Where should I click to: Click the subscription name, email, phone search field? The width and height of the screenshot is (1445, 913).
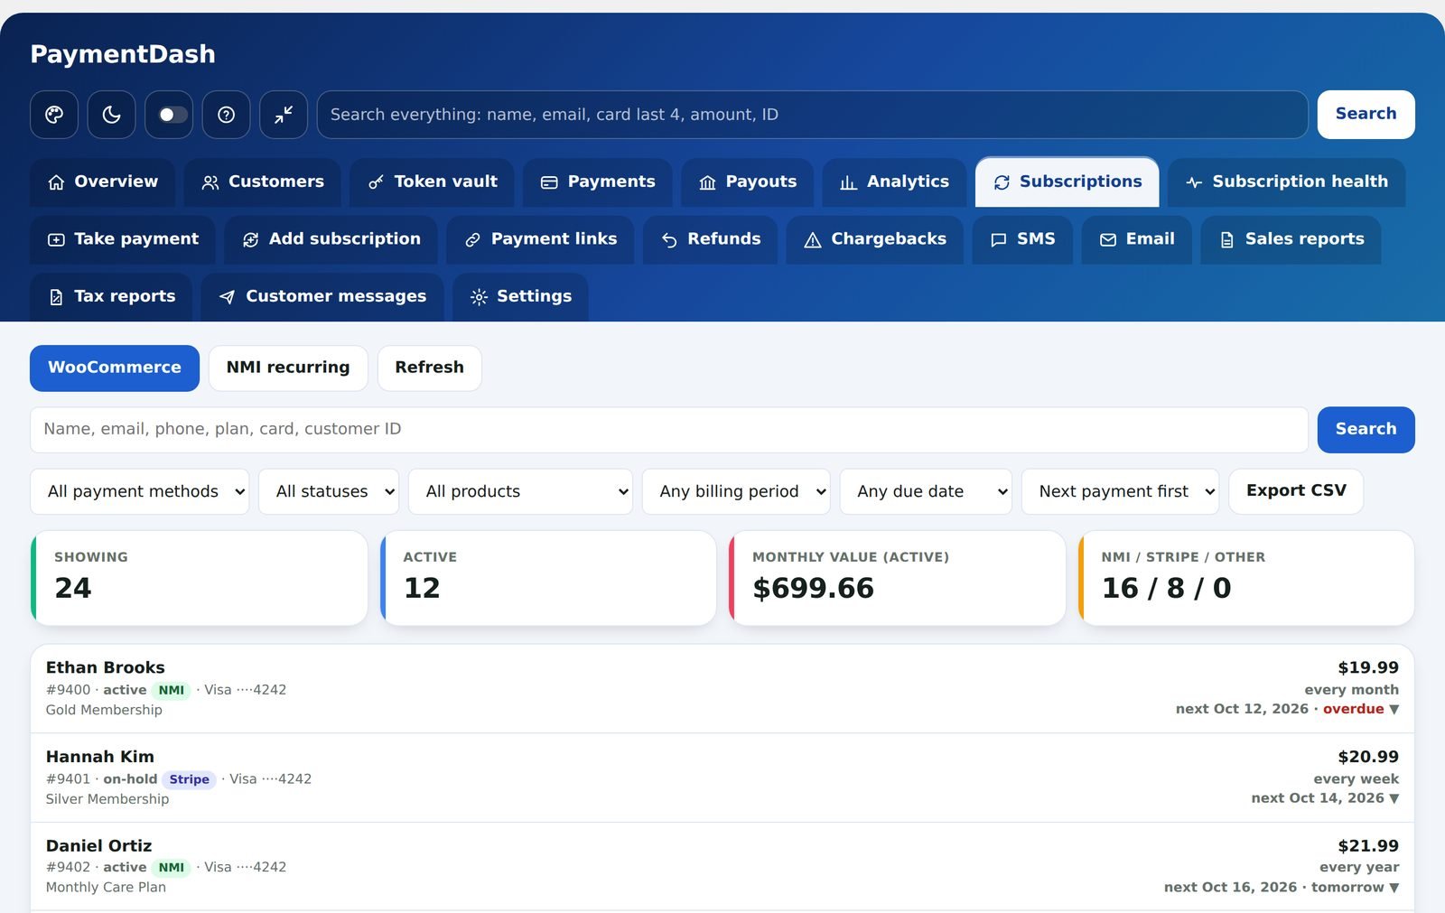tap(669, 430)
